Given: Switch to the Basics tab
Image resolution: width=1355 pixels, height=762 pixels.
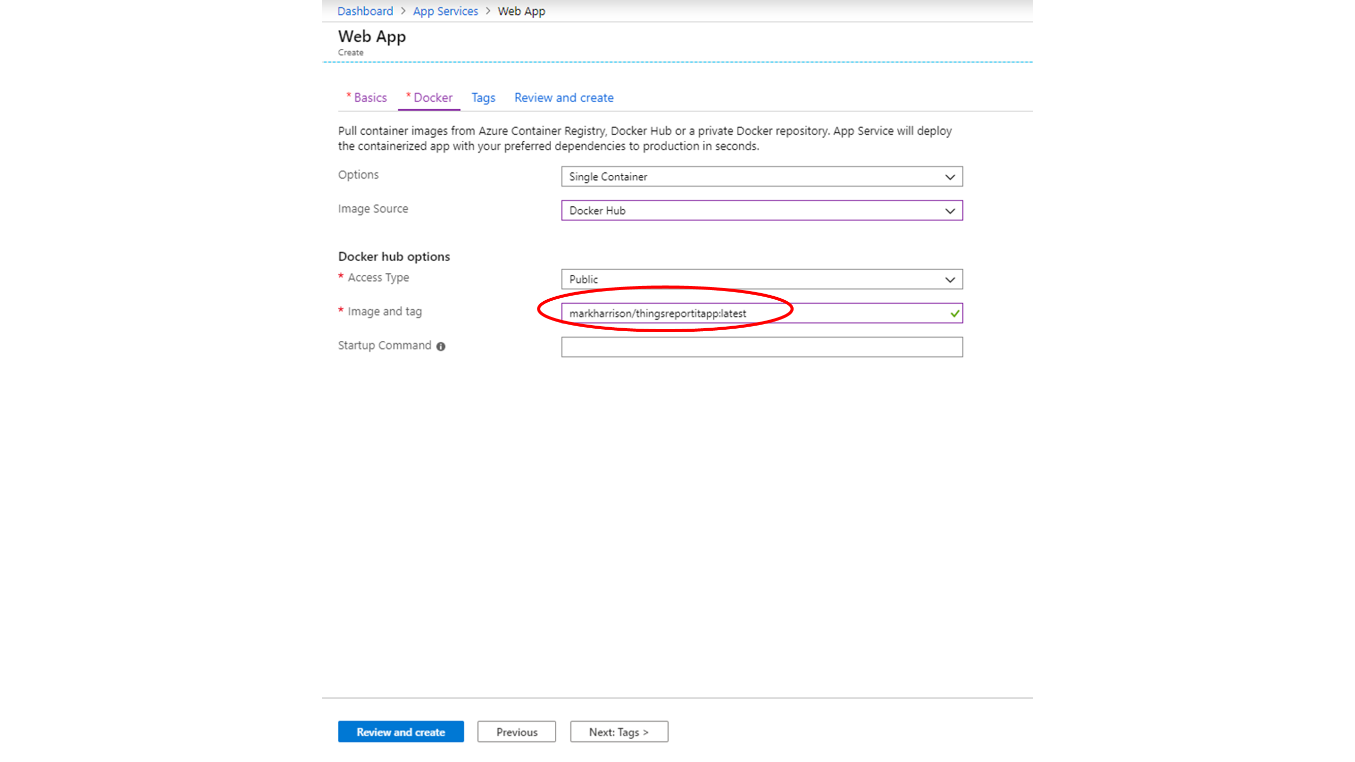Looking at the screenshot, I should pyautogui.click(x=369, y=98).
